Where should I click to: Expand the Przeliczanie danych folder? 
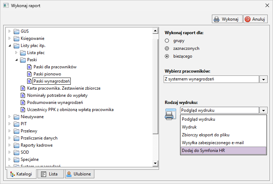click(x=9, y=138)
